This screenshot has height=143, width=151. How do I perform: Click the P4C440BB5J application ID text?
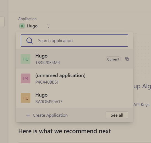click(x=47, y=82)
